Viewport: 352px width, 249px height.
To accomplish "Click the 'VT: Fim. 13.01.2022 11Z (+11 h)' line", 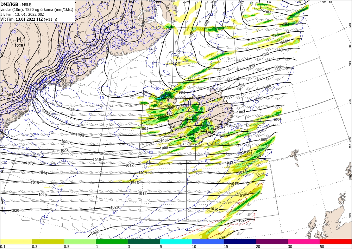I will tap(29, 19).
